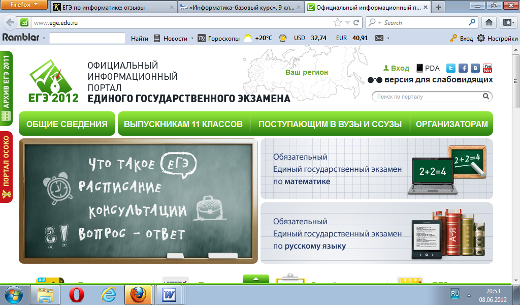Click the Найти button in the Rambler toolbar
This screenshot has width=520, height=305.
[140, 39]
